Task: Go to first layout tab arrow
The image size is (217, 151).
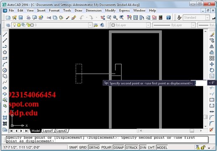Action: click(x=11, y=131)
